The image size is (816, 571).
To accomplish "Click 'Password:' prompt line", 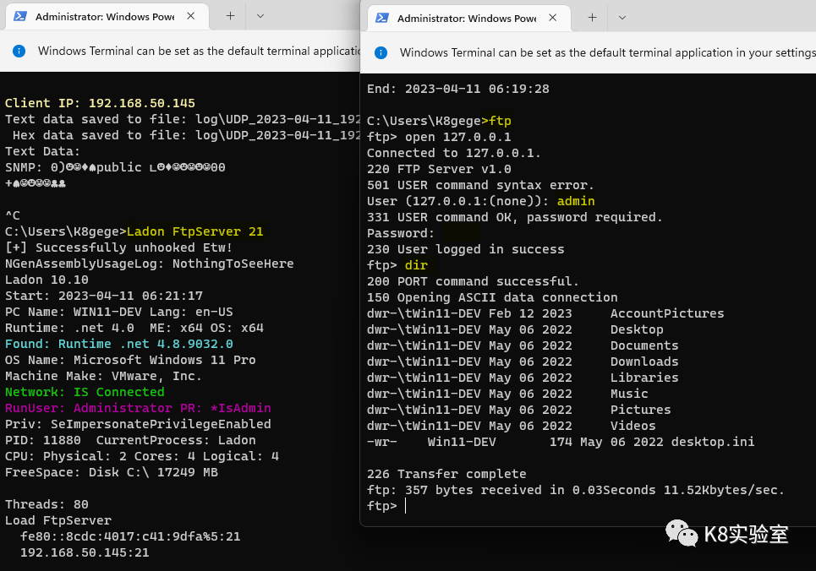I will 401,233.
